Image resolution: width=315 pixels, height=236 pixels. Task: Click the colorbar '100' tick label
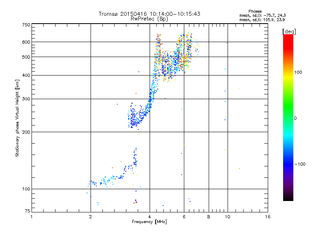coord(298,72)
